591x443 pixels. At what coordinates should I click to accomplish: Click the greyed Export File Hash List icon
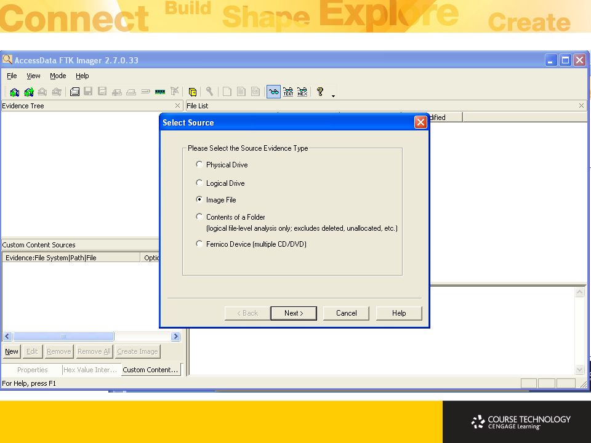(241, 92)
